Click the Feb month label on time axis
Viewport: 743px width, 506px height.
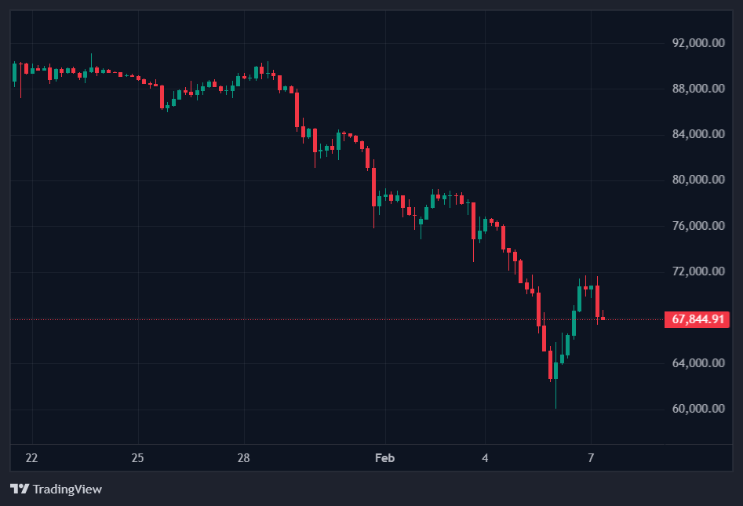tap(384, 457)
